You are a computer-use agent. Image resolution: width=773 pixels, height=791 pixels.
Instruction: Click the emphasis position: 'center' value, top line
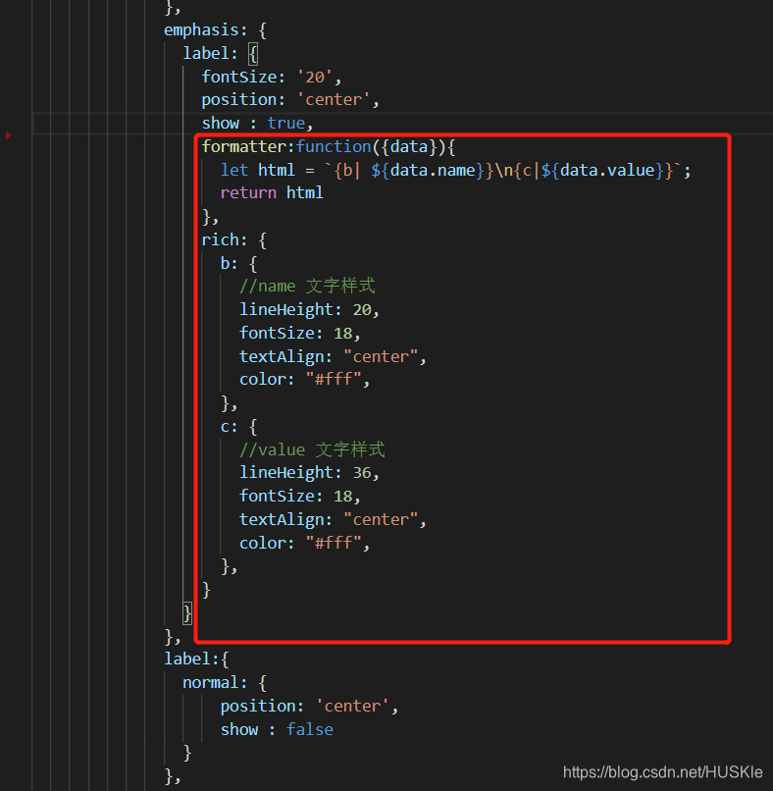click(x=333, y=100)
